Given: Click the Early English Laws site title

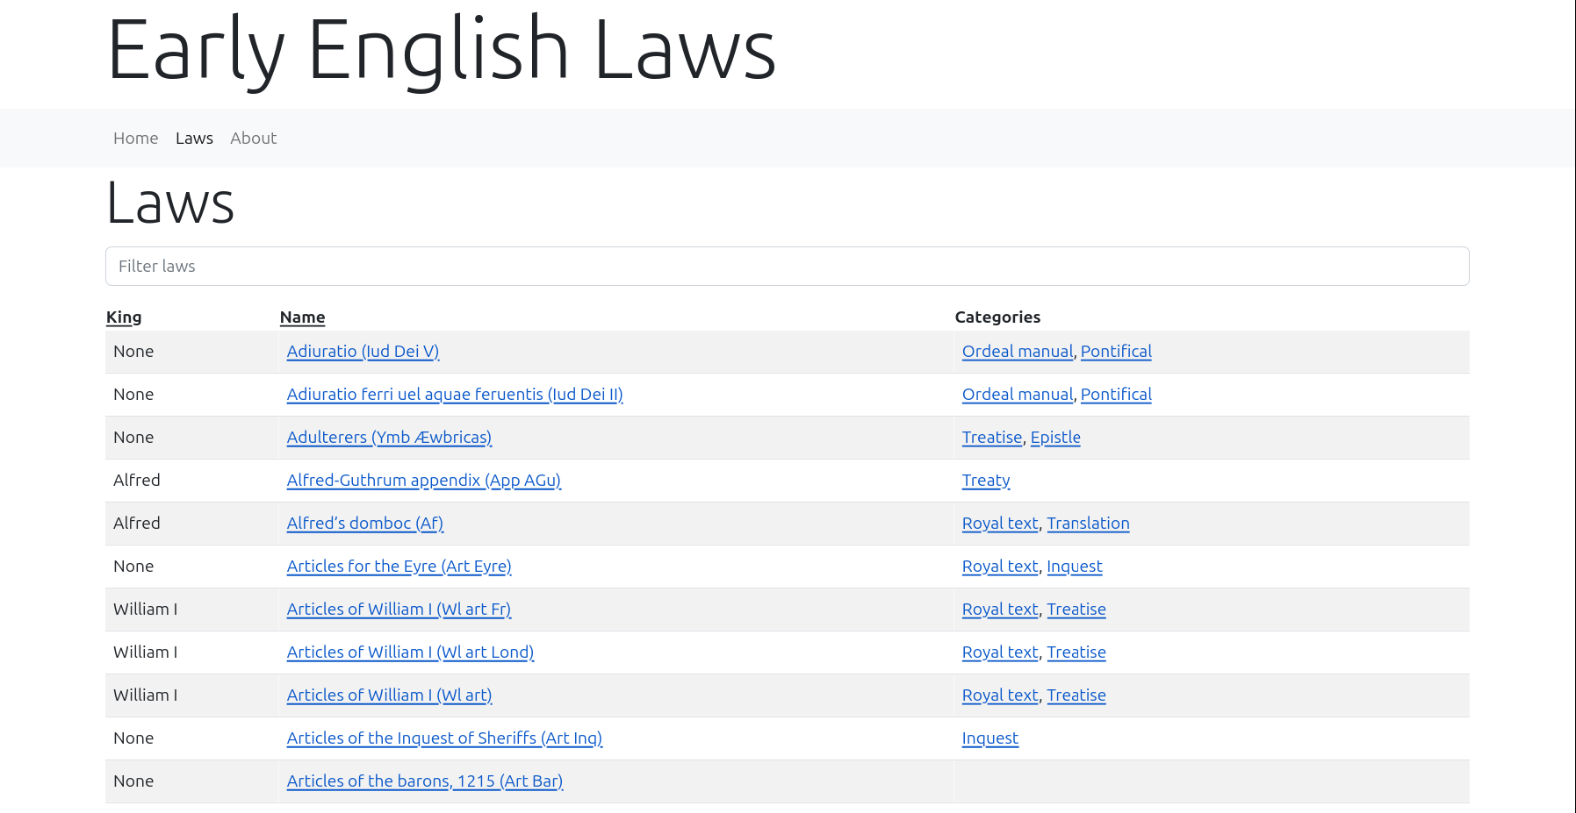Looking at the screenshot, I should click(441, 51).
